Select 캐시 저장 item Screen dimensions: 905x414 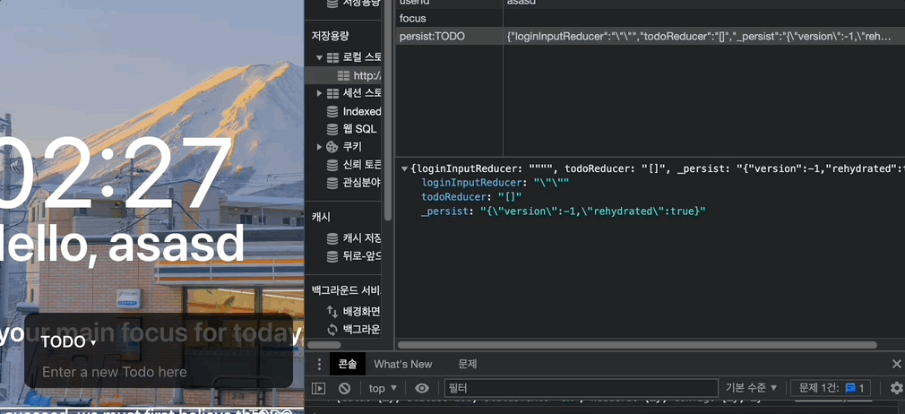point(362,238)
